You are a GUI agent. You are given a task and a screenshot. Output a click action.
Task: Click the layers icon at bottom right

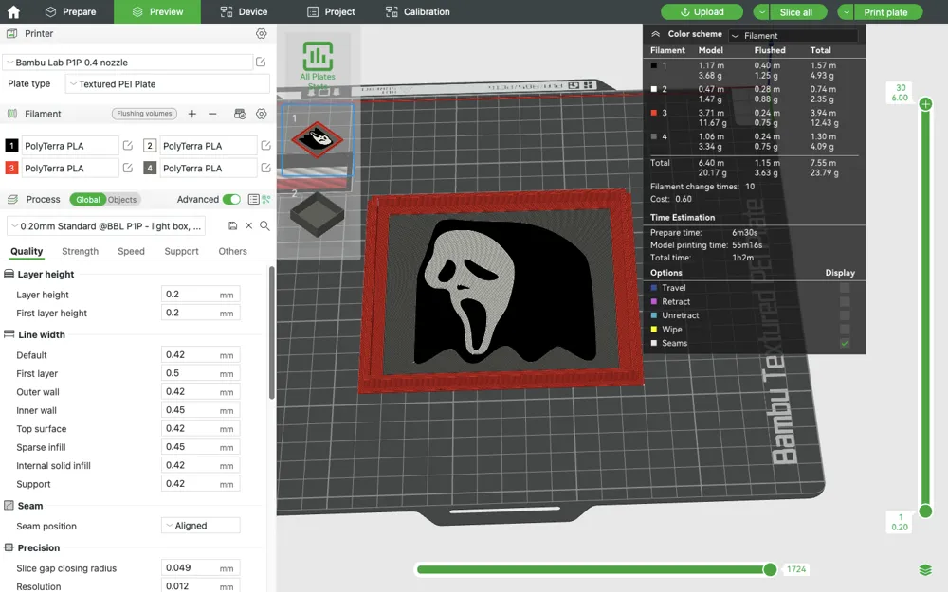click(925, 569)
